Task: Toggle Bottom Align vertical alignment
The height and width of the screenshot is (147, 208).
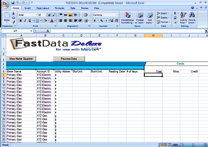Action: click(70, 15)
